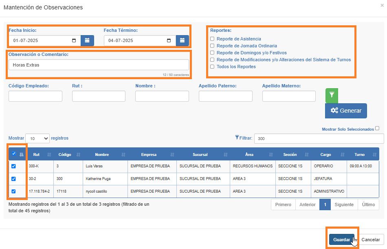
Task: Click the Nombre filter input
Action: 162,96
